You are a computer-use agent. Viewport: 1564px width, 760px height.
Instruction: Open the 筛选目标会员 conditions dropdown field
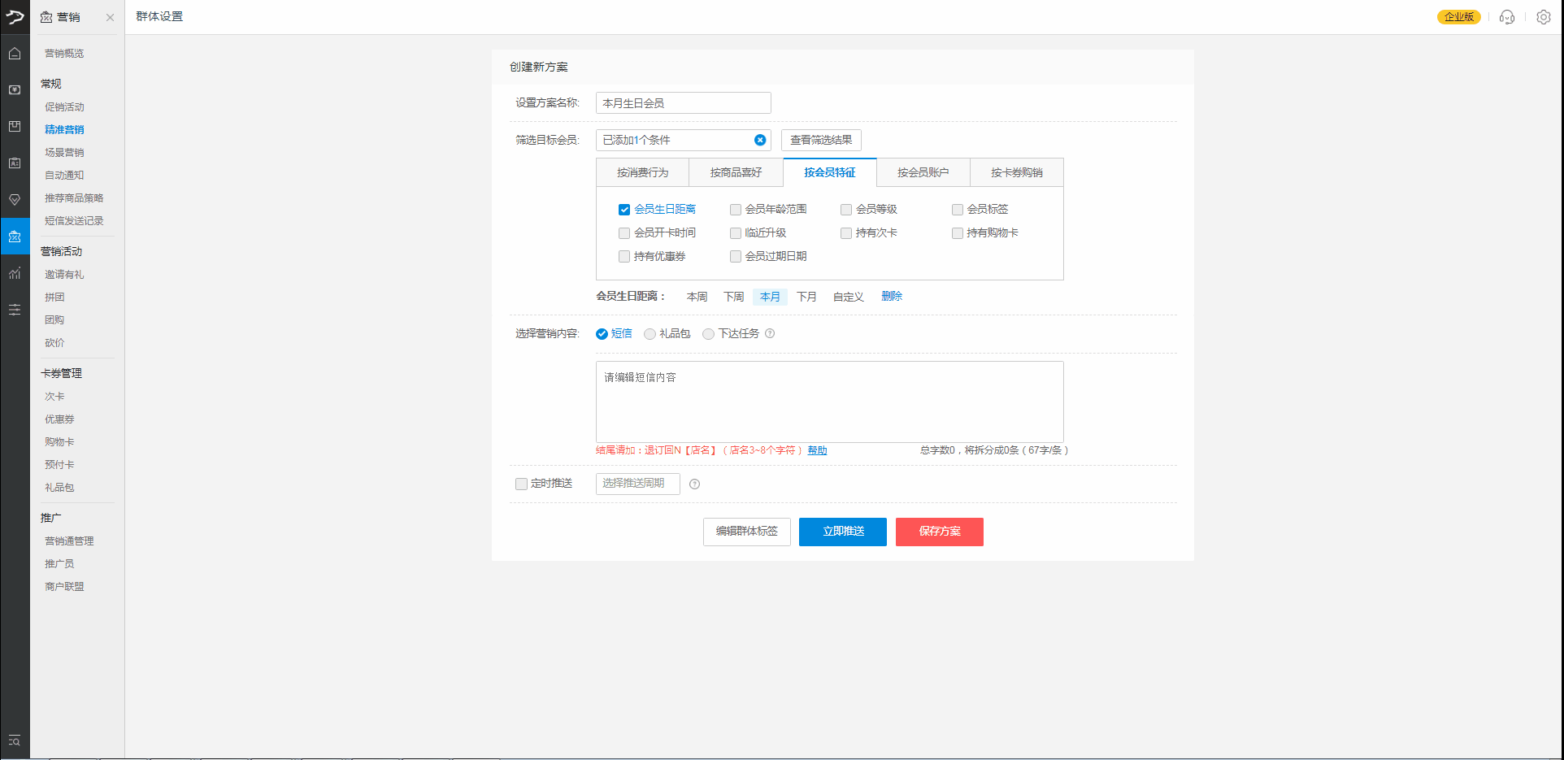pyautogui.click(x=675, y=140)
